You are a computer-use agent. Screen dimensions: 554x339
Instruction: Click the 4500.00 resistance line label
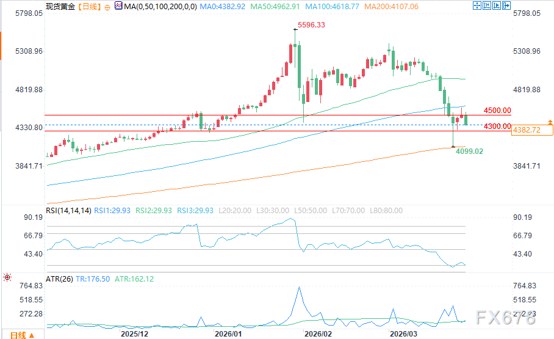point(497,111)
